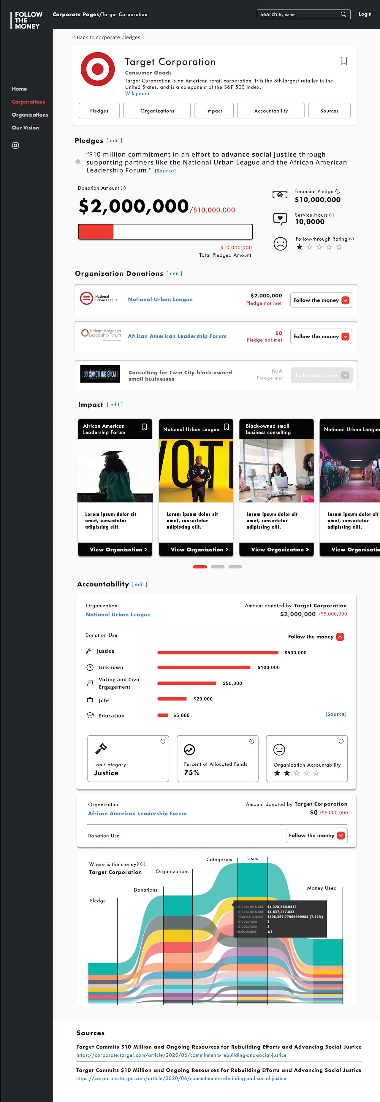Expand Follow the money beside Donation Use for African American Leadership Forum
Screen dimensions: 380x1102
tap(317, 835)
